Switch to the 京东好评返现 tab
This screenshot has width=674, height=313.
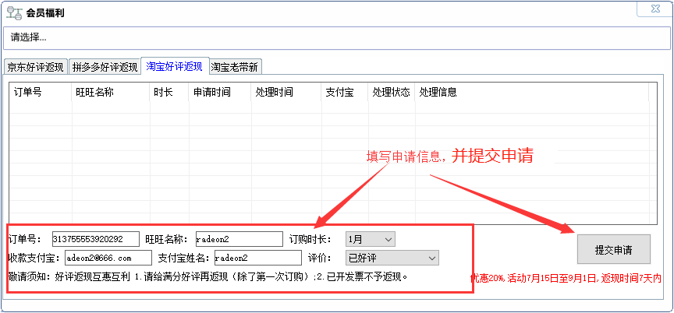coord(35,67)
